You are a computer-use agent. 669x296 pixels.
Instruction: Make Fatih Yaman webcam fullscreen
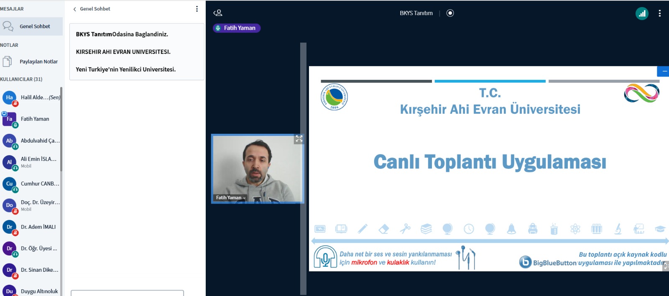(299, 139)
